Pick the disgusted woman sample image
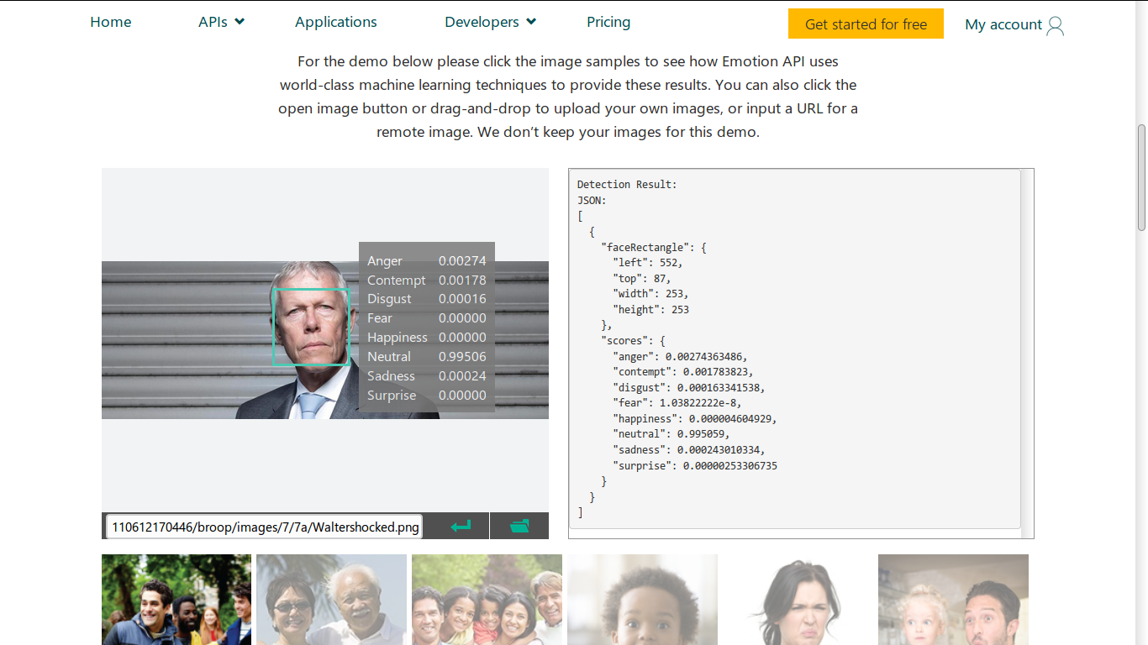This screenshot has width=1148, height=645. click(798, 600)
